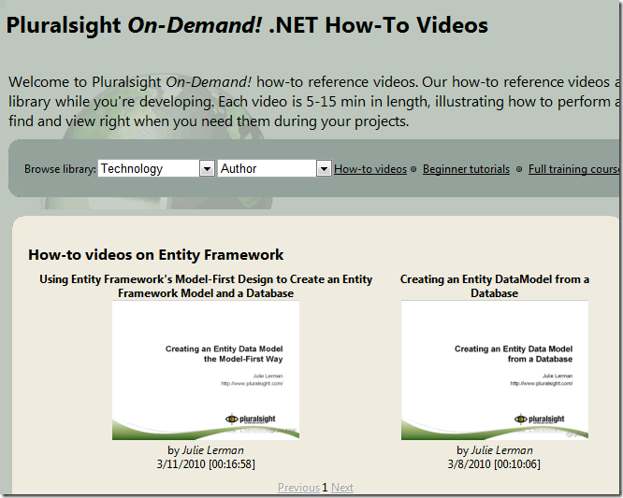
Task: Go to Beginner tutorials
Action: (x=466, y=169)
